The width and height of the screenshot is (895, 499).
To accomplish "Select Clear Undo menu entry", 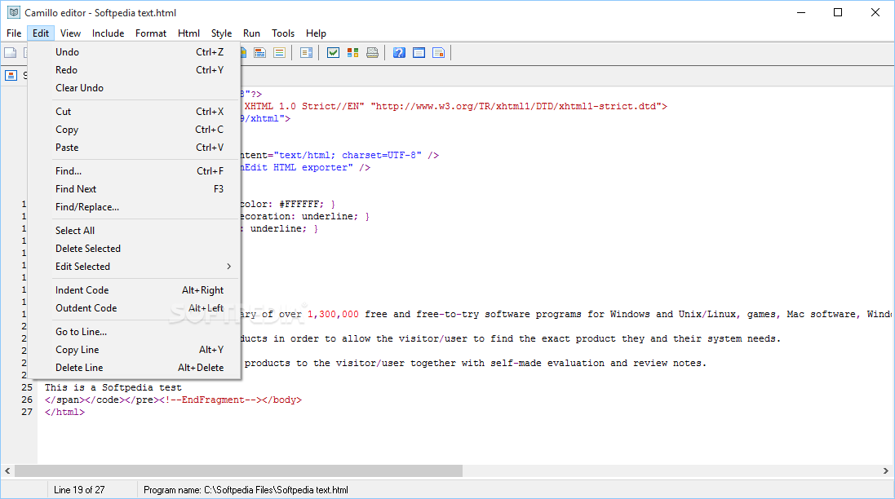I will point(134,88).
